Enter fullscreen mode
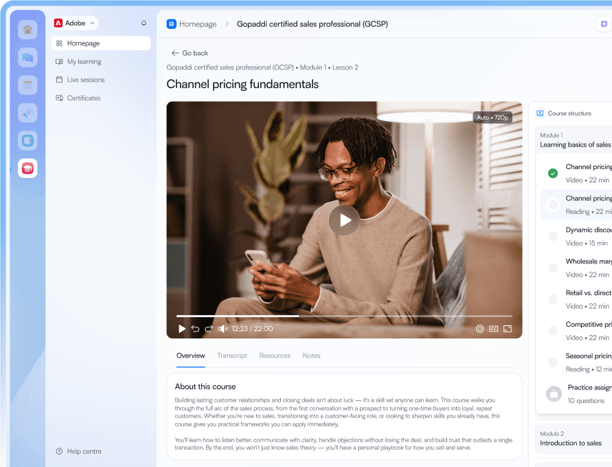The height and width of the screenshot is (467, 612). 508,329
